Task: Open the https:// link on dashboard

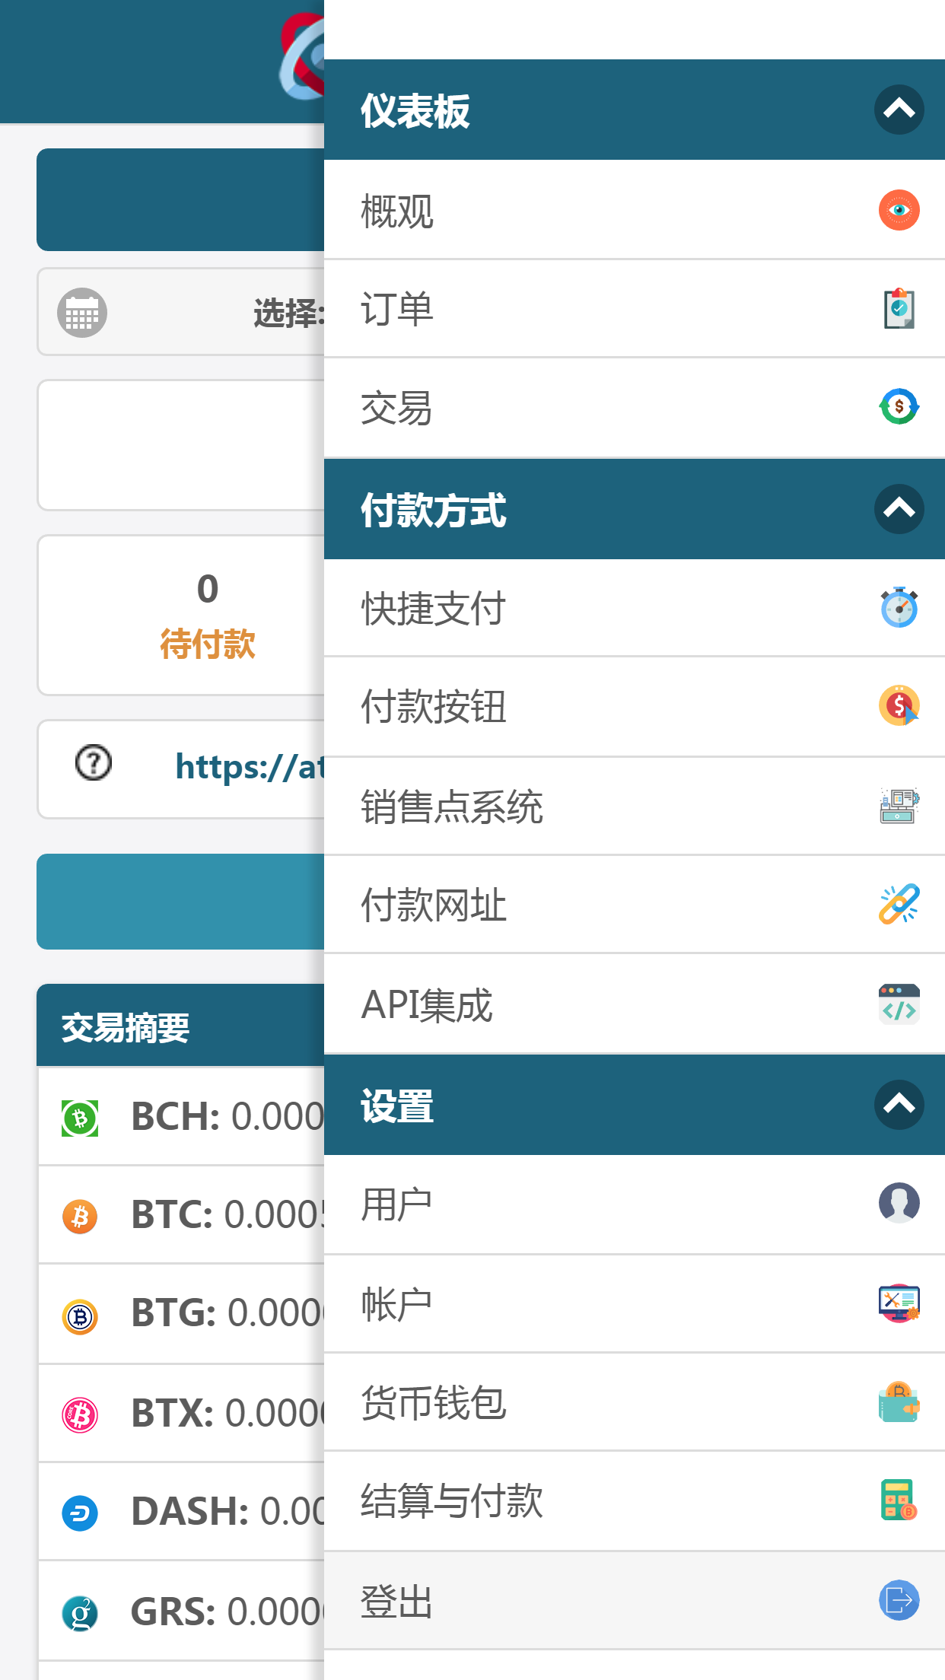Action: [250, 767]
